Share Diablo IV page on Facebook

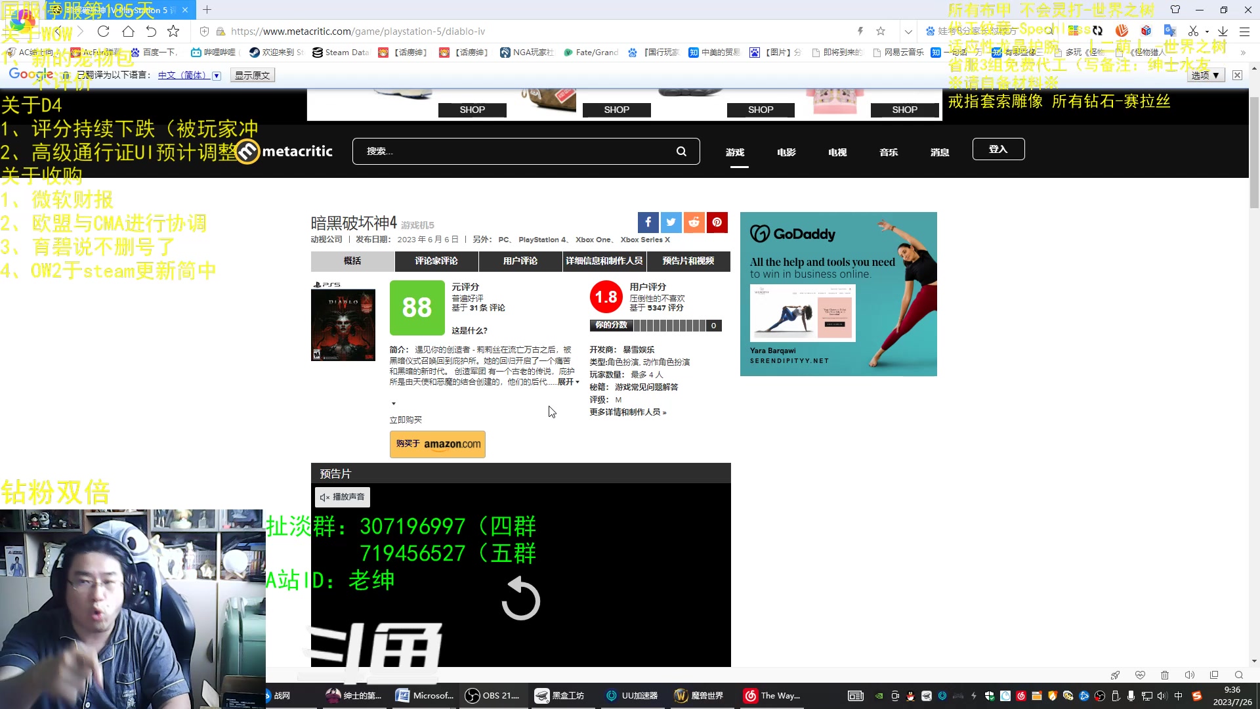click(648, 222)
